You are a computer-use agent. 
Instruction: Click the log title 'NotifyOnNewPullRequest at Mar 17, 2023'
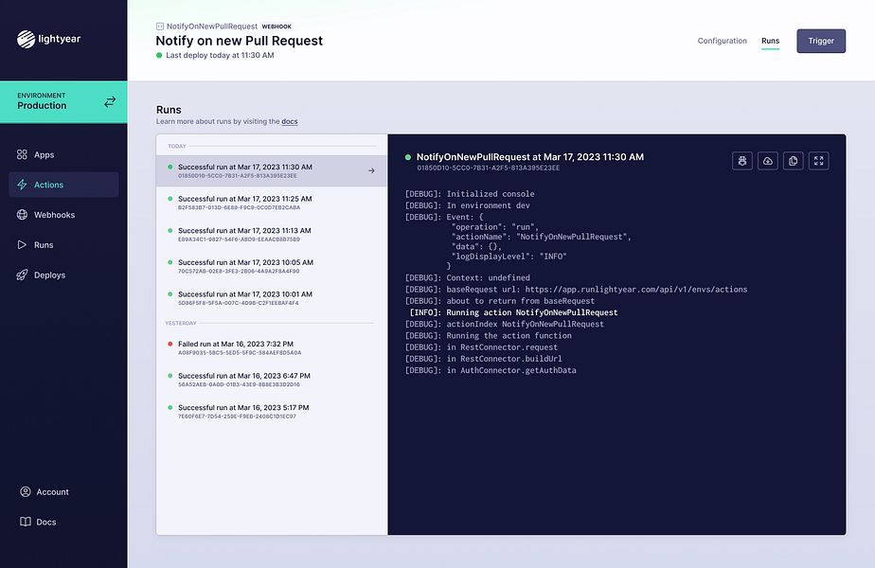point(529,157)
